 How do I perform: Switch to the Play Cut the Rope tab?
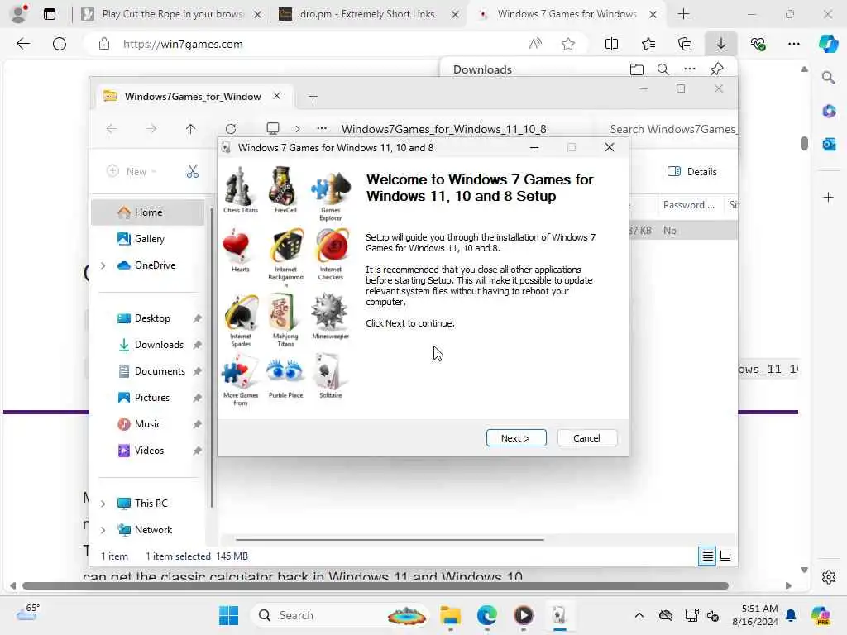click(x=172, y=14)
